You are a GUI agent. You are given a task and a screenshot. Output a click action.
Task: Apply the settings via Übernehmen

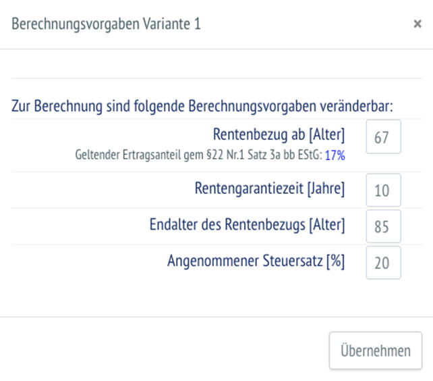point(376,351)
